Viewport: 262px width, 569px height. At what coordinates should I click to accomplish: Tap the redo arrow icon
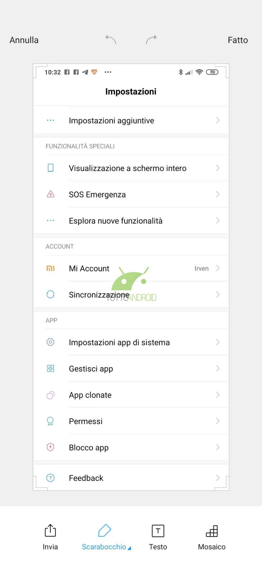click(151, 40)
